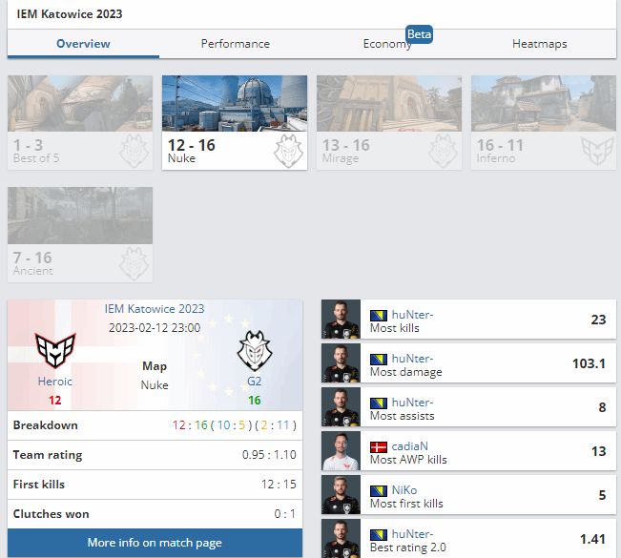Switch to the Heatmaps tab
This screenshot has width=621, height=558.
tap(539, 44)
